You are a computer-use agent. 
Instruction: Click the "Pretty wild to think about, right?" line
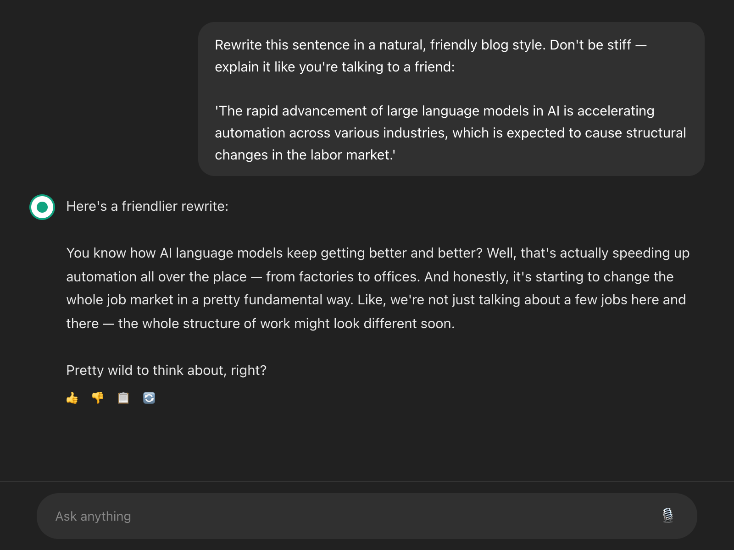(166, 370)
